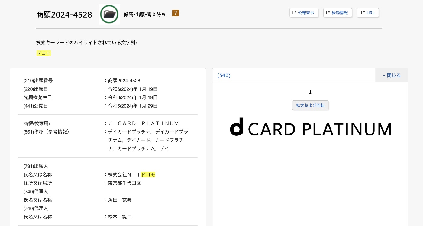This screenshot has width=423, height=226.
Task: Click the green folder status icon
Action: [x=109, y=14]
